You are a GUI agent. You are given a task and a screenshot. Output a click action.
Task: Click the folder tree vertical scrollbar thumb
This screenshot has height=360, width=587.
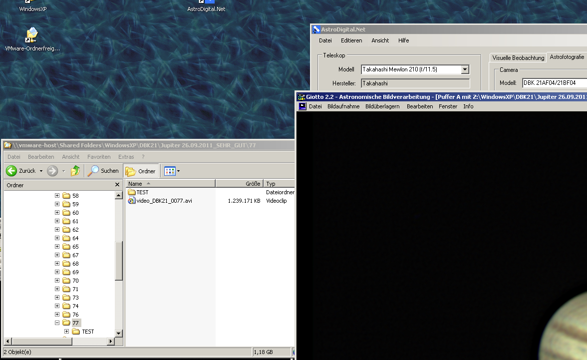119,261
